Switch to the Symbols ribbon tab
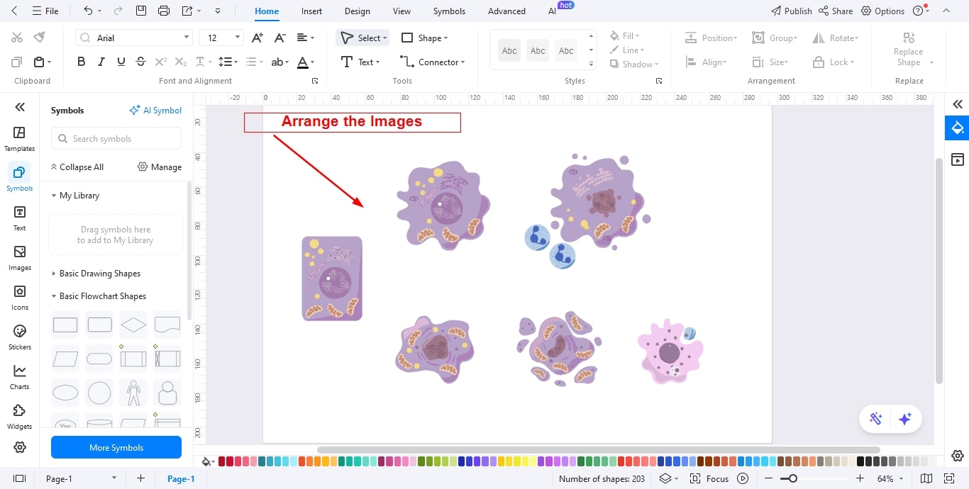The height and width of the screenshot is (489, 969). (x=449, y=11)
